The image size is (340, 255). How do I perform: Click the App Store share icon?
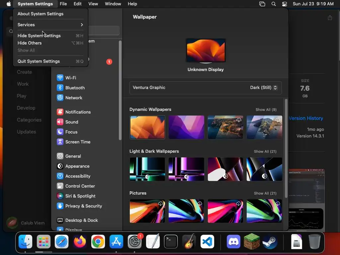coord(330,18)
